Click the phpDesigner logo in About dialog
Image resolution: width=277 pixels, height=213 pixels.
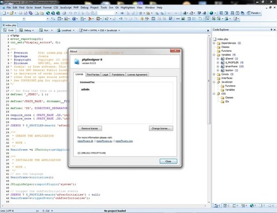[77, 62]
